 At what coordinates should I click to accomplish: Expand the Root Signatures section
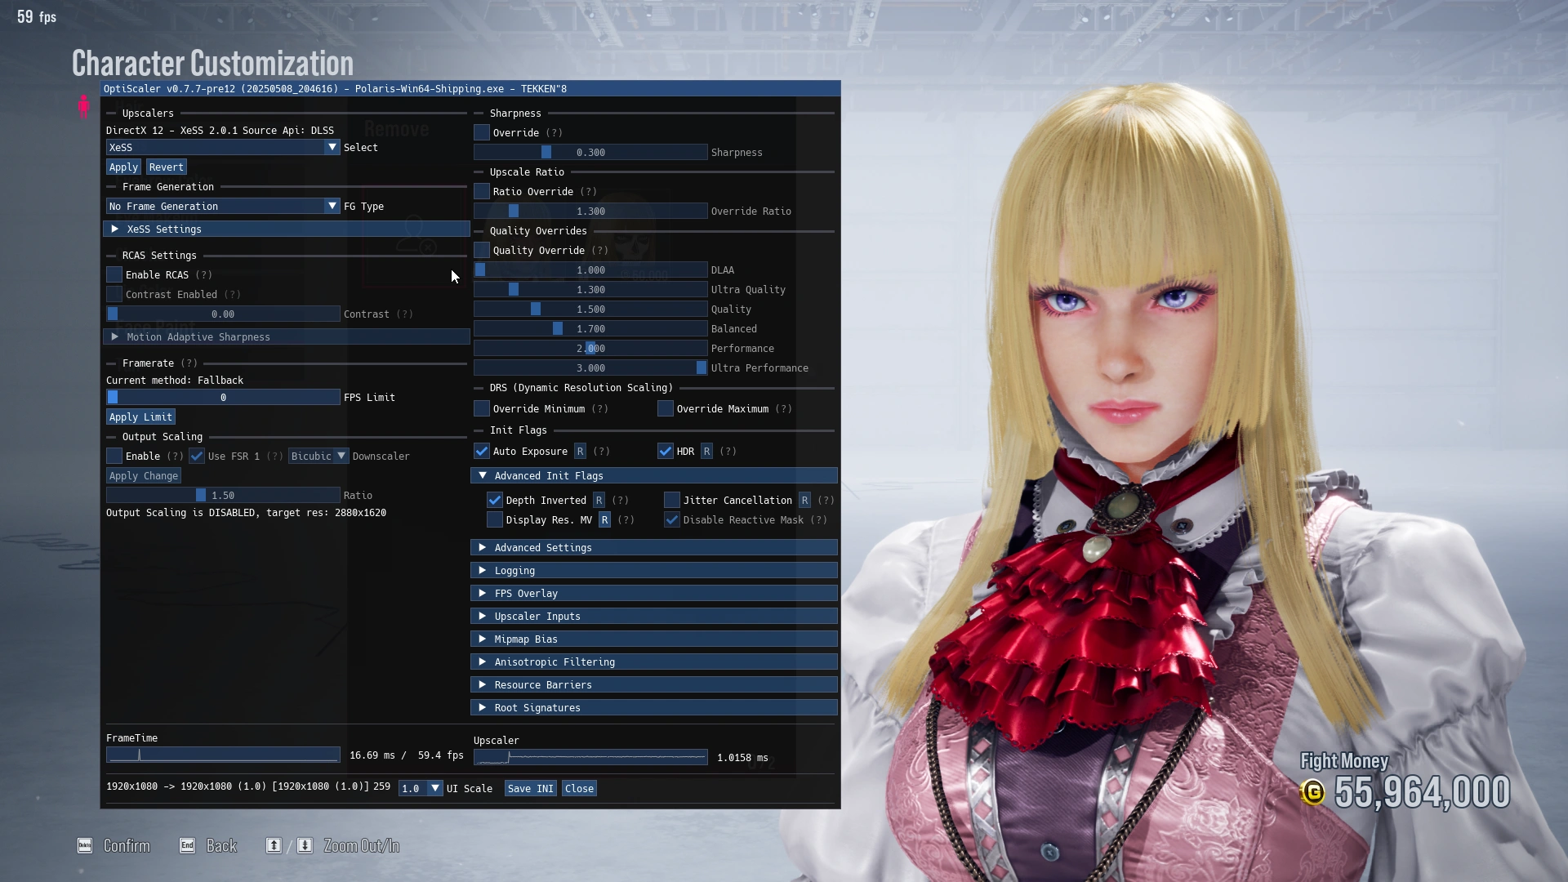coord(654,707)
